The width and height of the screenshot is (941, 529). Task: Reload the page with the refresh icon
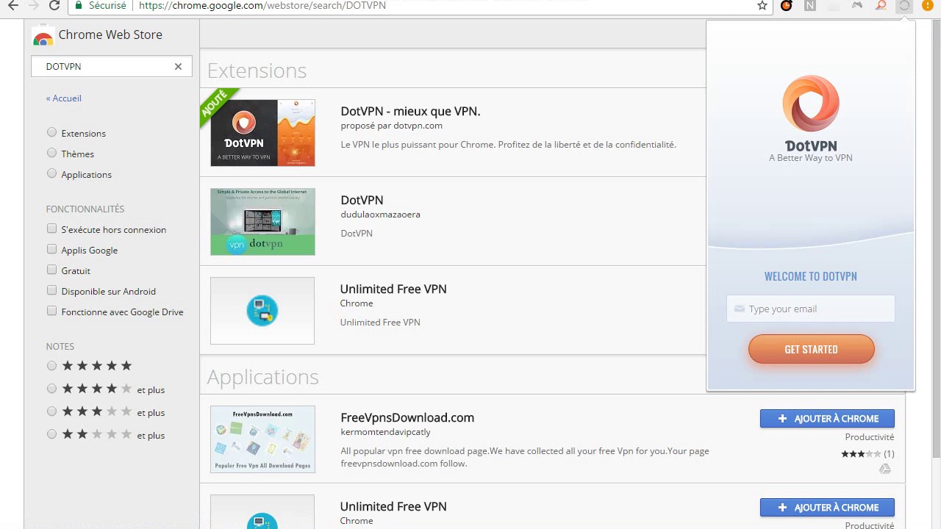point(54,5)
